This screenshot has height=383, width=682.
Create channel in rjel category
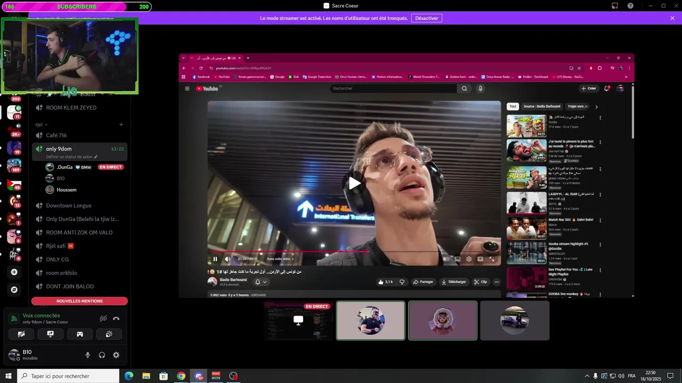pos(121,124)
